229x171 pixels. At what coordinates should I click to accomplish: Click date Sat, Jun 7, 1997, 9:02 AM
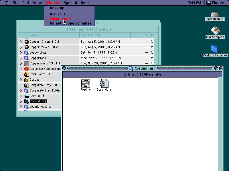100,52
